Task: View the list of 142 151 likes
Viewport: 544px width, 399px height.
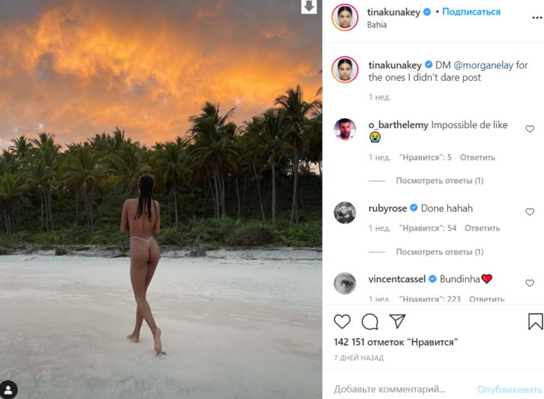Action: click(x=395, y=343)
